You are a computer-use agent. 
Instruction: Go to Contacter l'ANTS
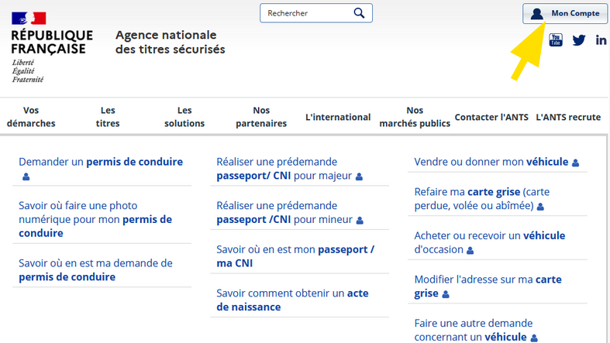pyautogui.click(x=491, y=118)
